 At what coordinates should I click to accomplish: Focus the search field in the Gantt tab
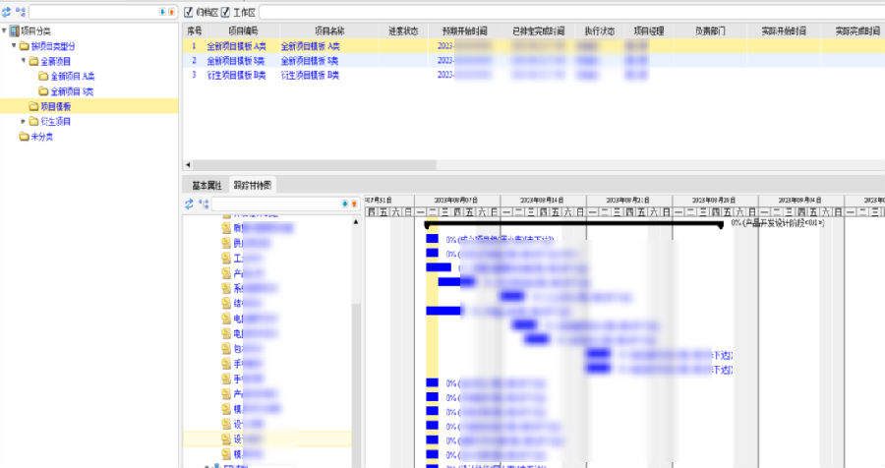pos(276,204)
